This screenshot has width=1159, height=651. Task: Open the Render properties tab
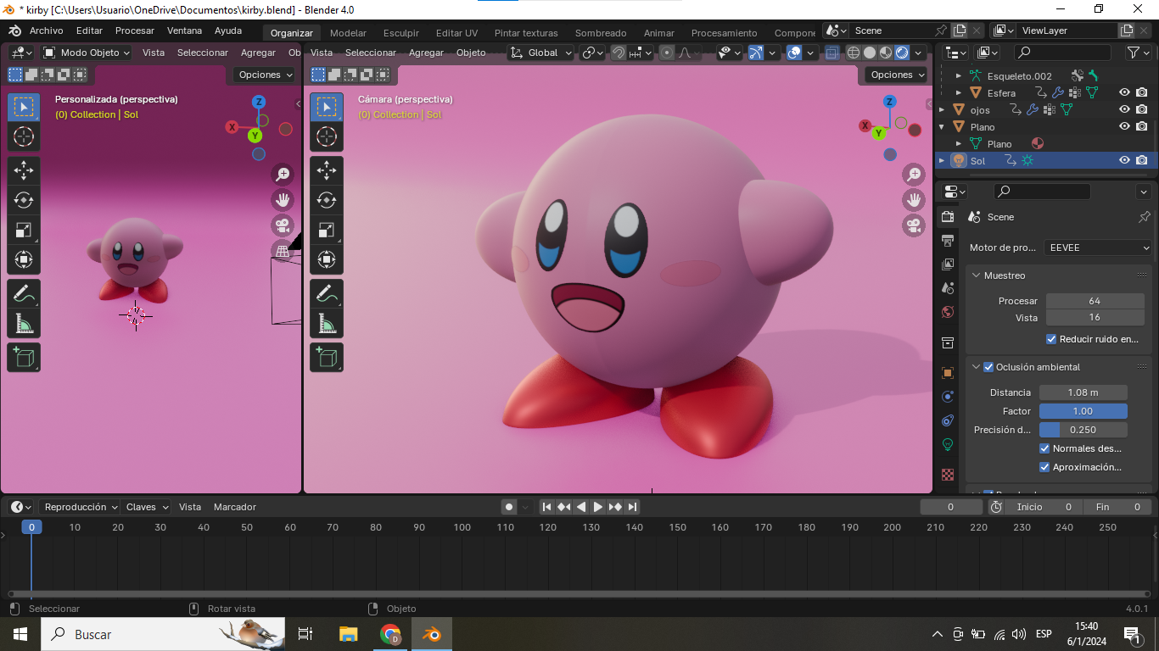tap(948, 216)
